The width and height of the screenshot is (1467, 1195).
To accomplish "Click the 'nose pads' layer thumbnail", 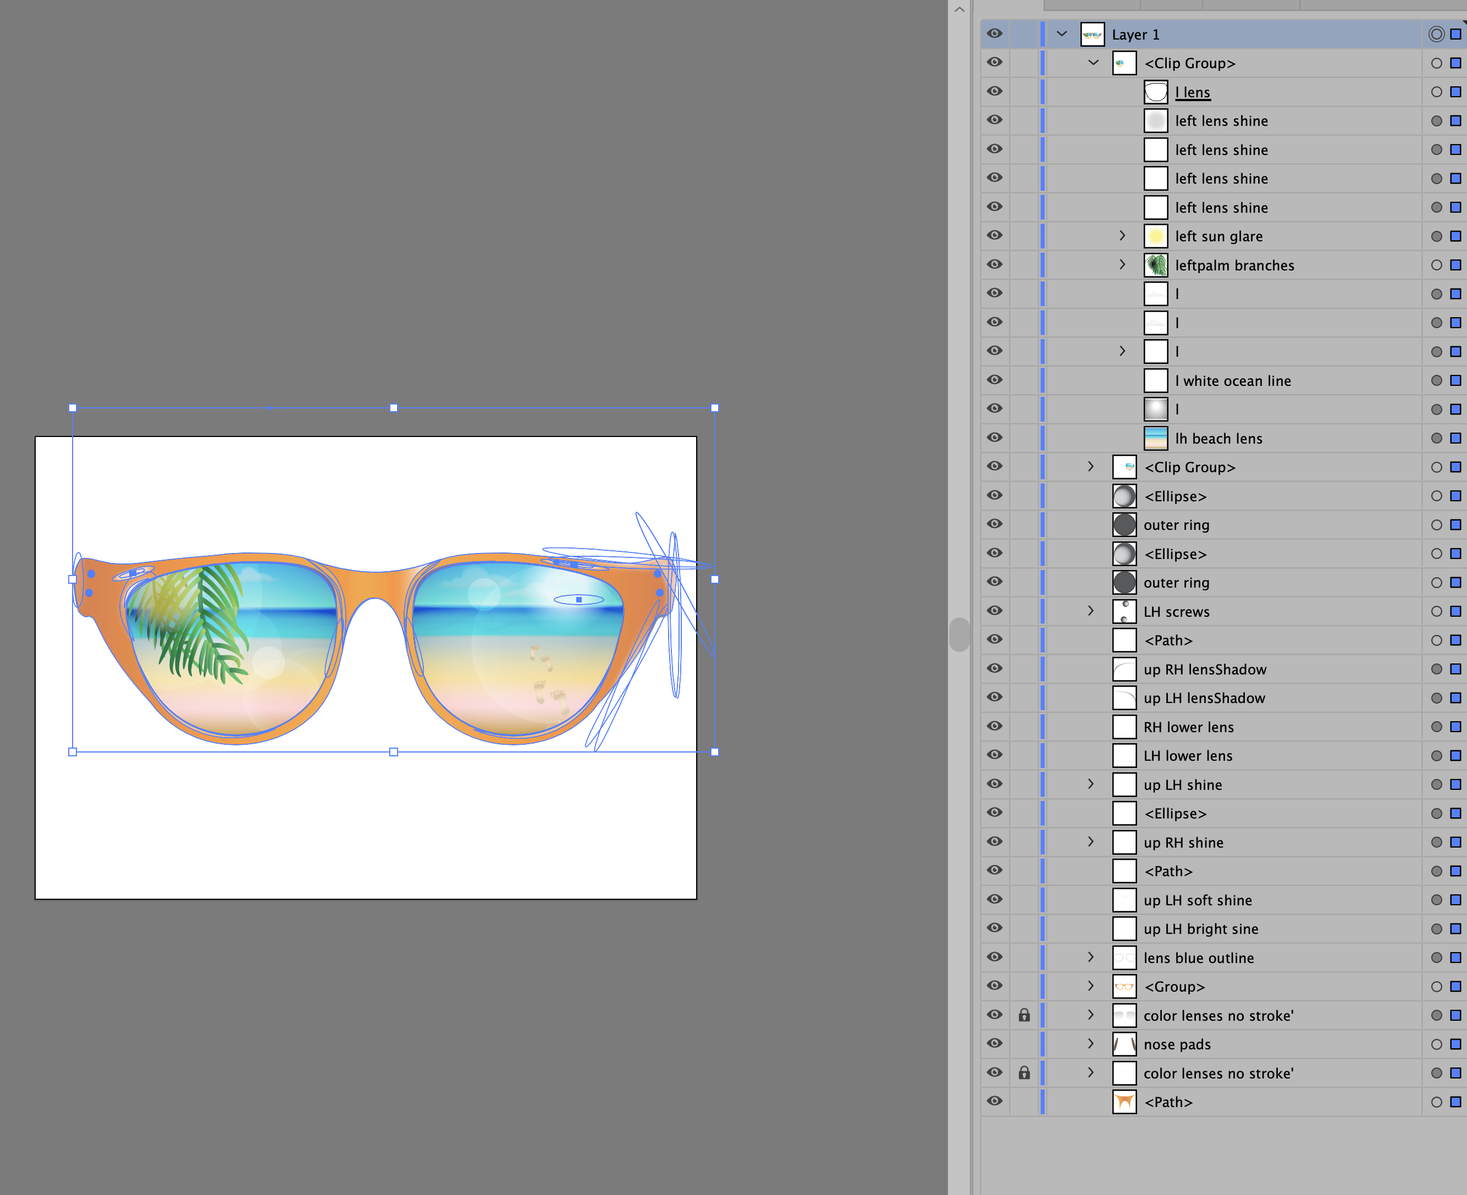I will click(1124, 1044).
